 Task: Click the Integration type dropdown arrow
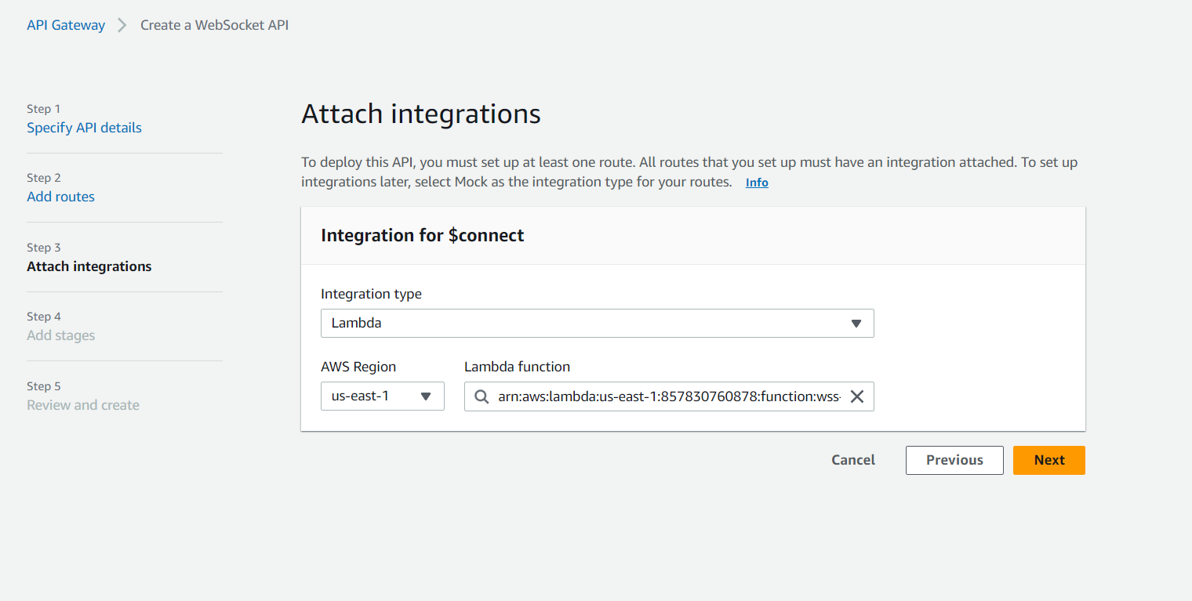(x=856, y=324)
